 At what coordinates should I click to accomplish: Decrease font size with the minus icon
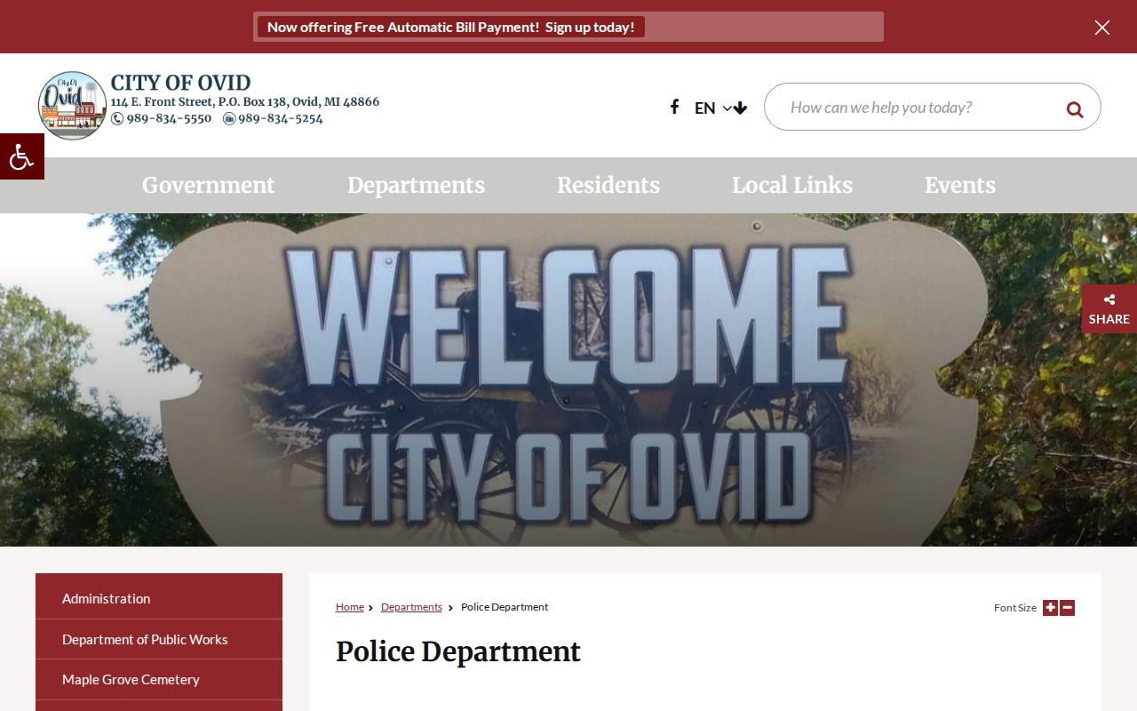[x=1068, y=608]
